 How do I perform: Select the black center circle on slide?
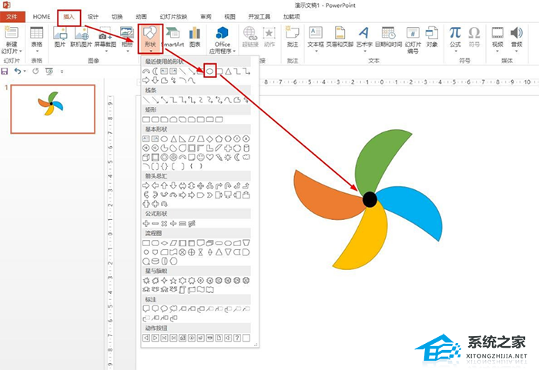pyautogui.click(x=370, y=199)
